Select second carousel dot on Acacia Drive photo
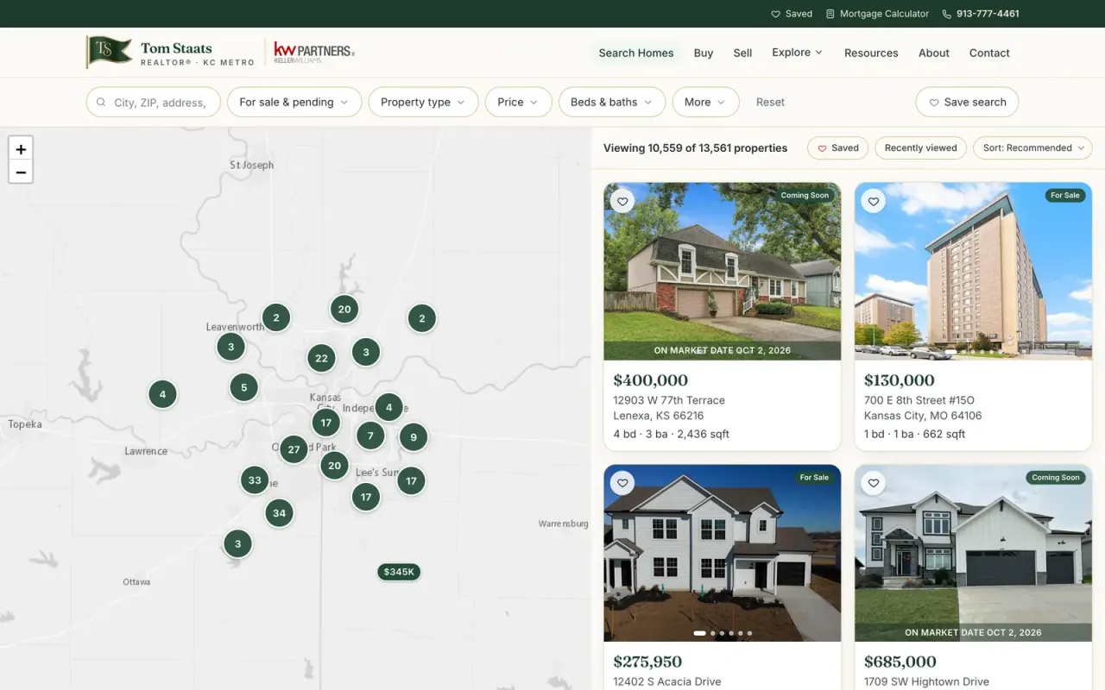The height and width of the screenshot is (690, 1105). click(x=712, y=633)
